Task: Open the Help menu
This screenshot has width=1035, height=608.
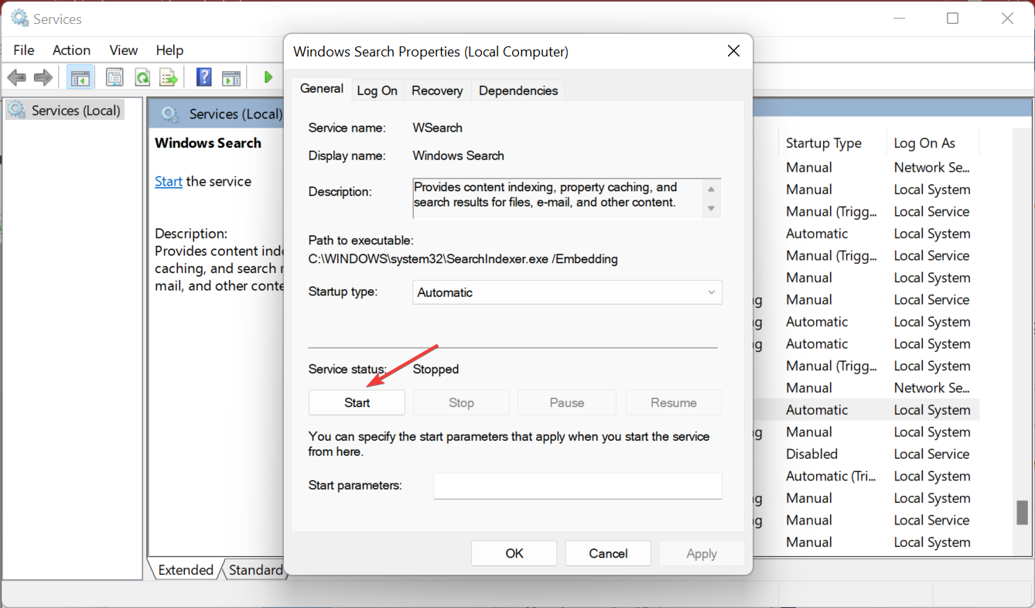Action: coord(169,50)
